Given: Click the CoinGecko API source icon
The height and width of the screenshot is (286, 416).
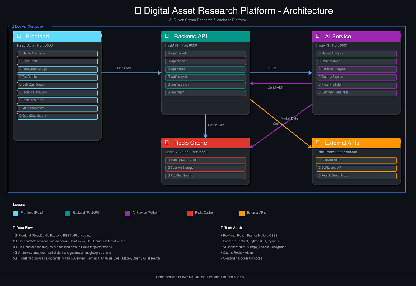Looking at the screenshot, I should coord(319,160).
